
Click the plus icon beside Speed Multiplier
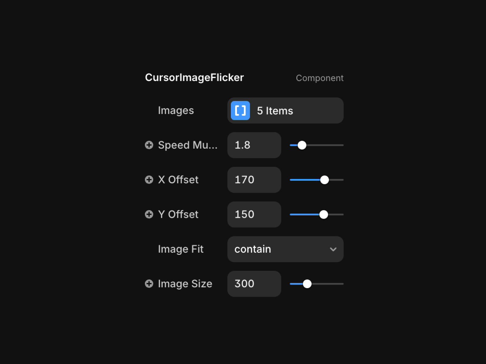[x=149, y=145]
